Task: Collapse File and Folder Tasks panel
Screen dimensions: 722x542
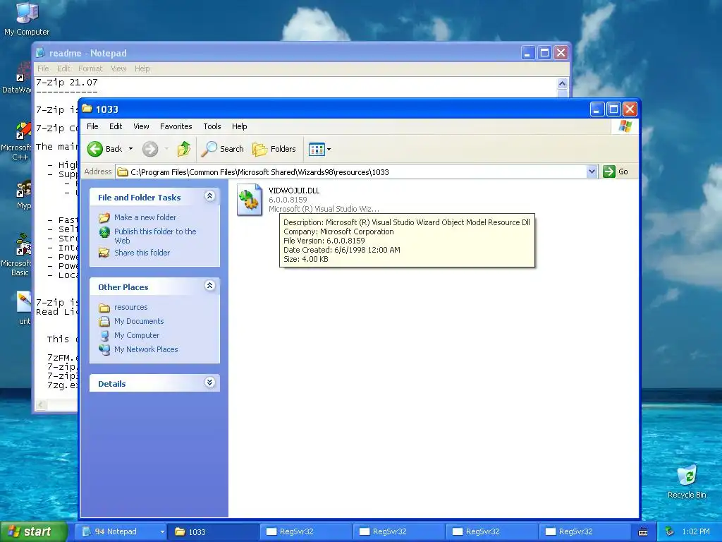Action: coord(209,196)
